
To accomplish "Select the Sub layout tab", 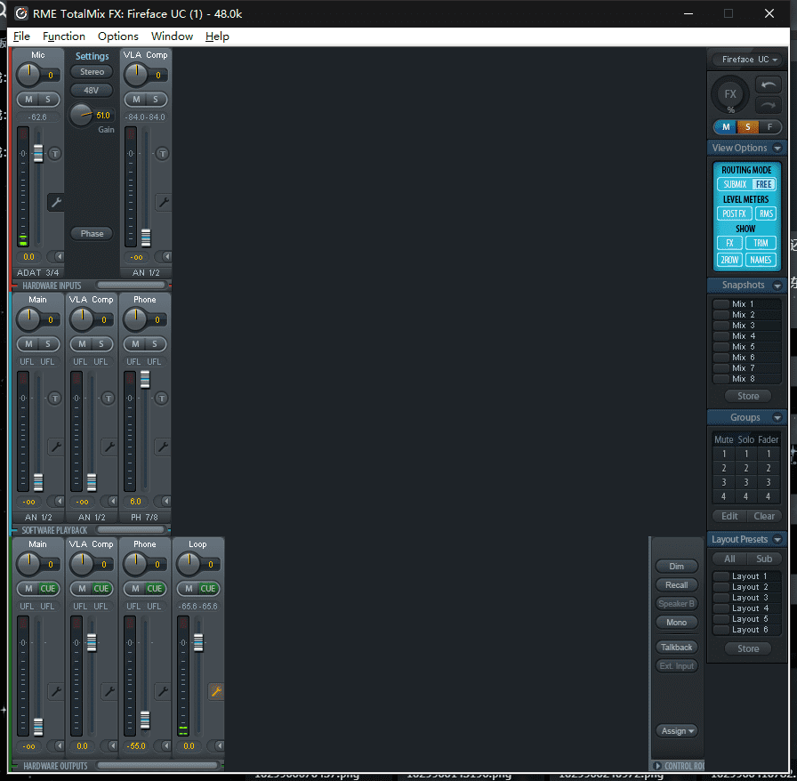I will pos(764,559).
